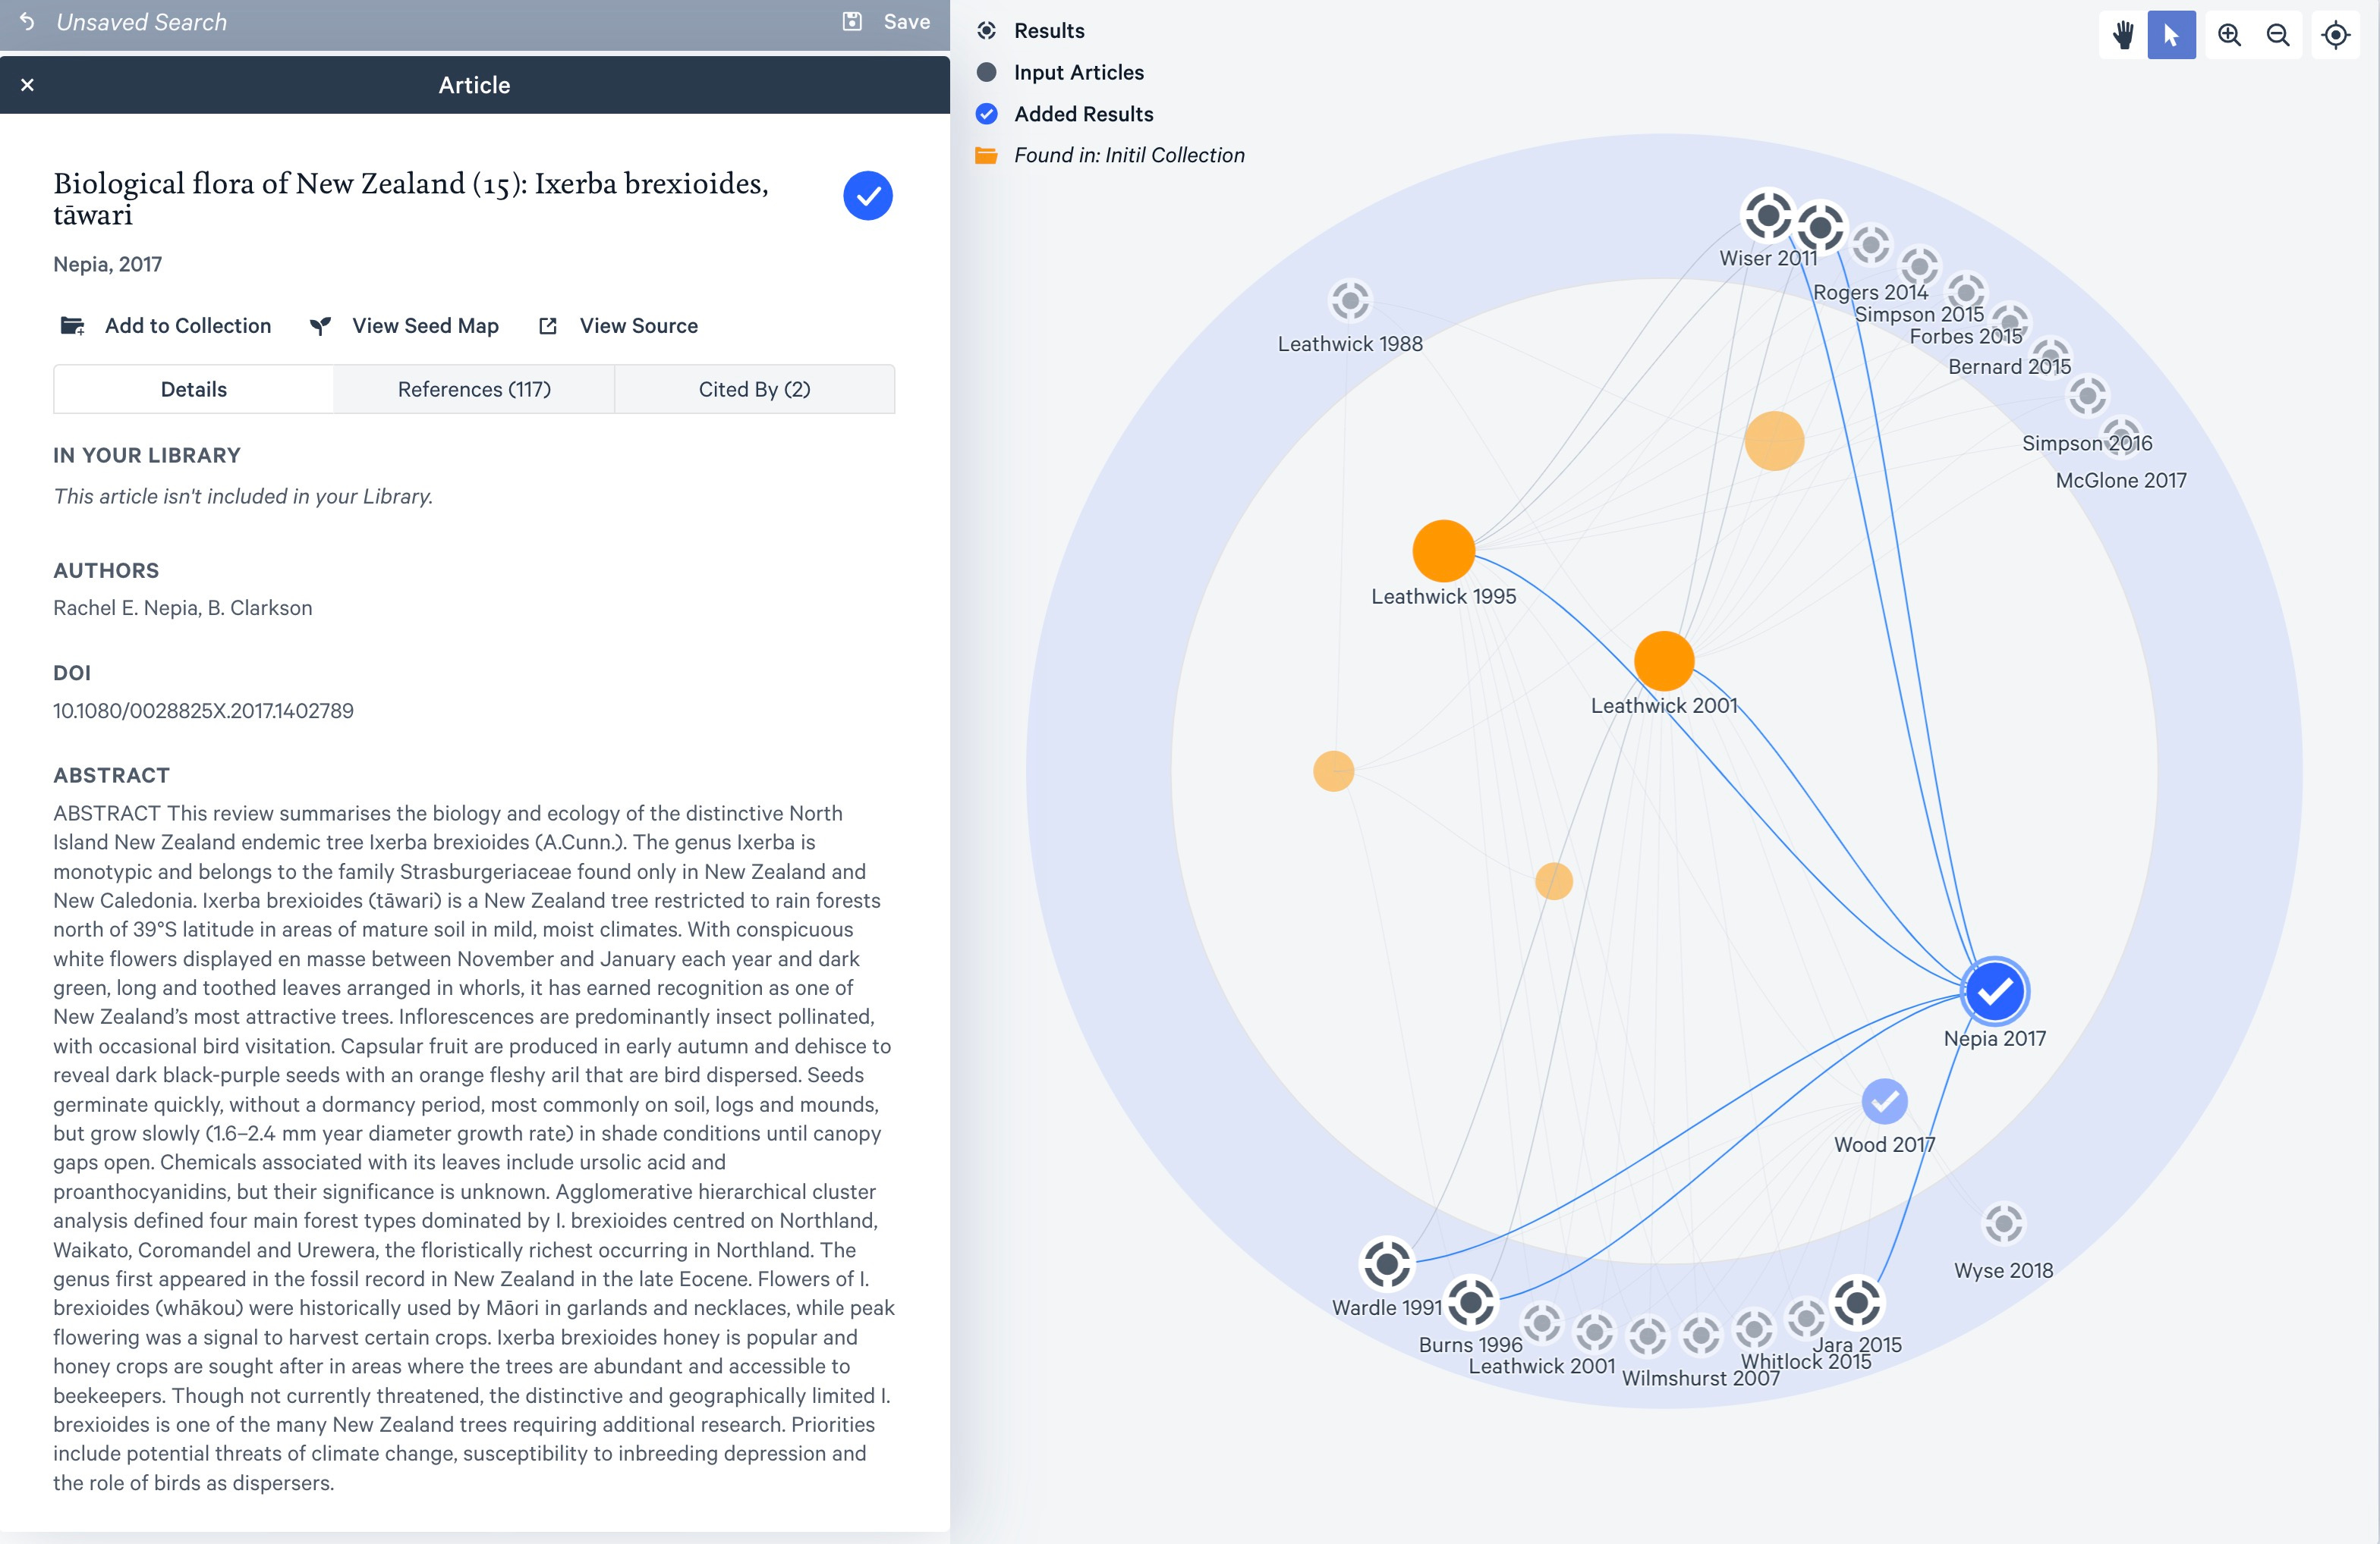This screenshot has height=1544, width=2380.
Task: Select the McGlone 2017 result node
Action: pos(2122,437)
